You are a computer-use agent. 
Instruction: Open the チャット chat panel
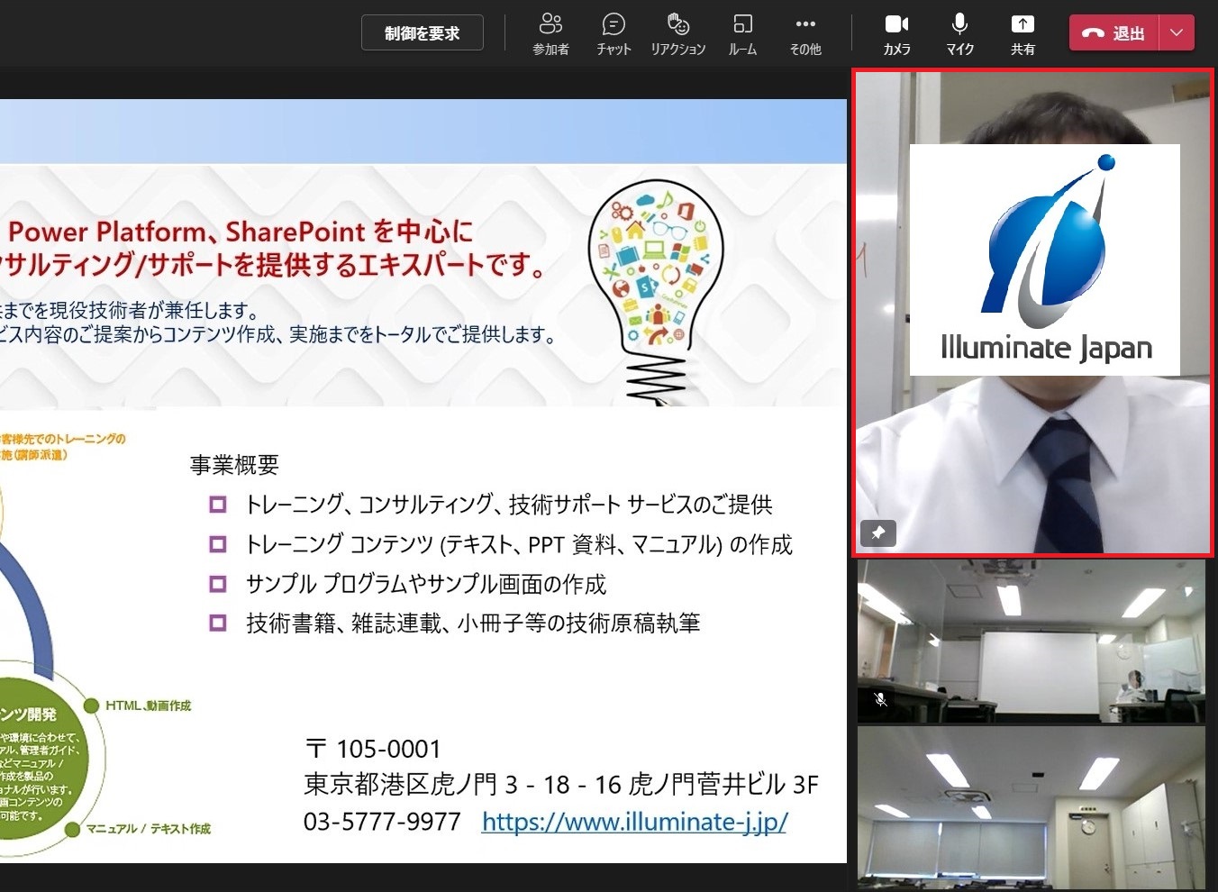tap(614, 34)
